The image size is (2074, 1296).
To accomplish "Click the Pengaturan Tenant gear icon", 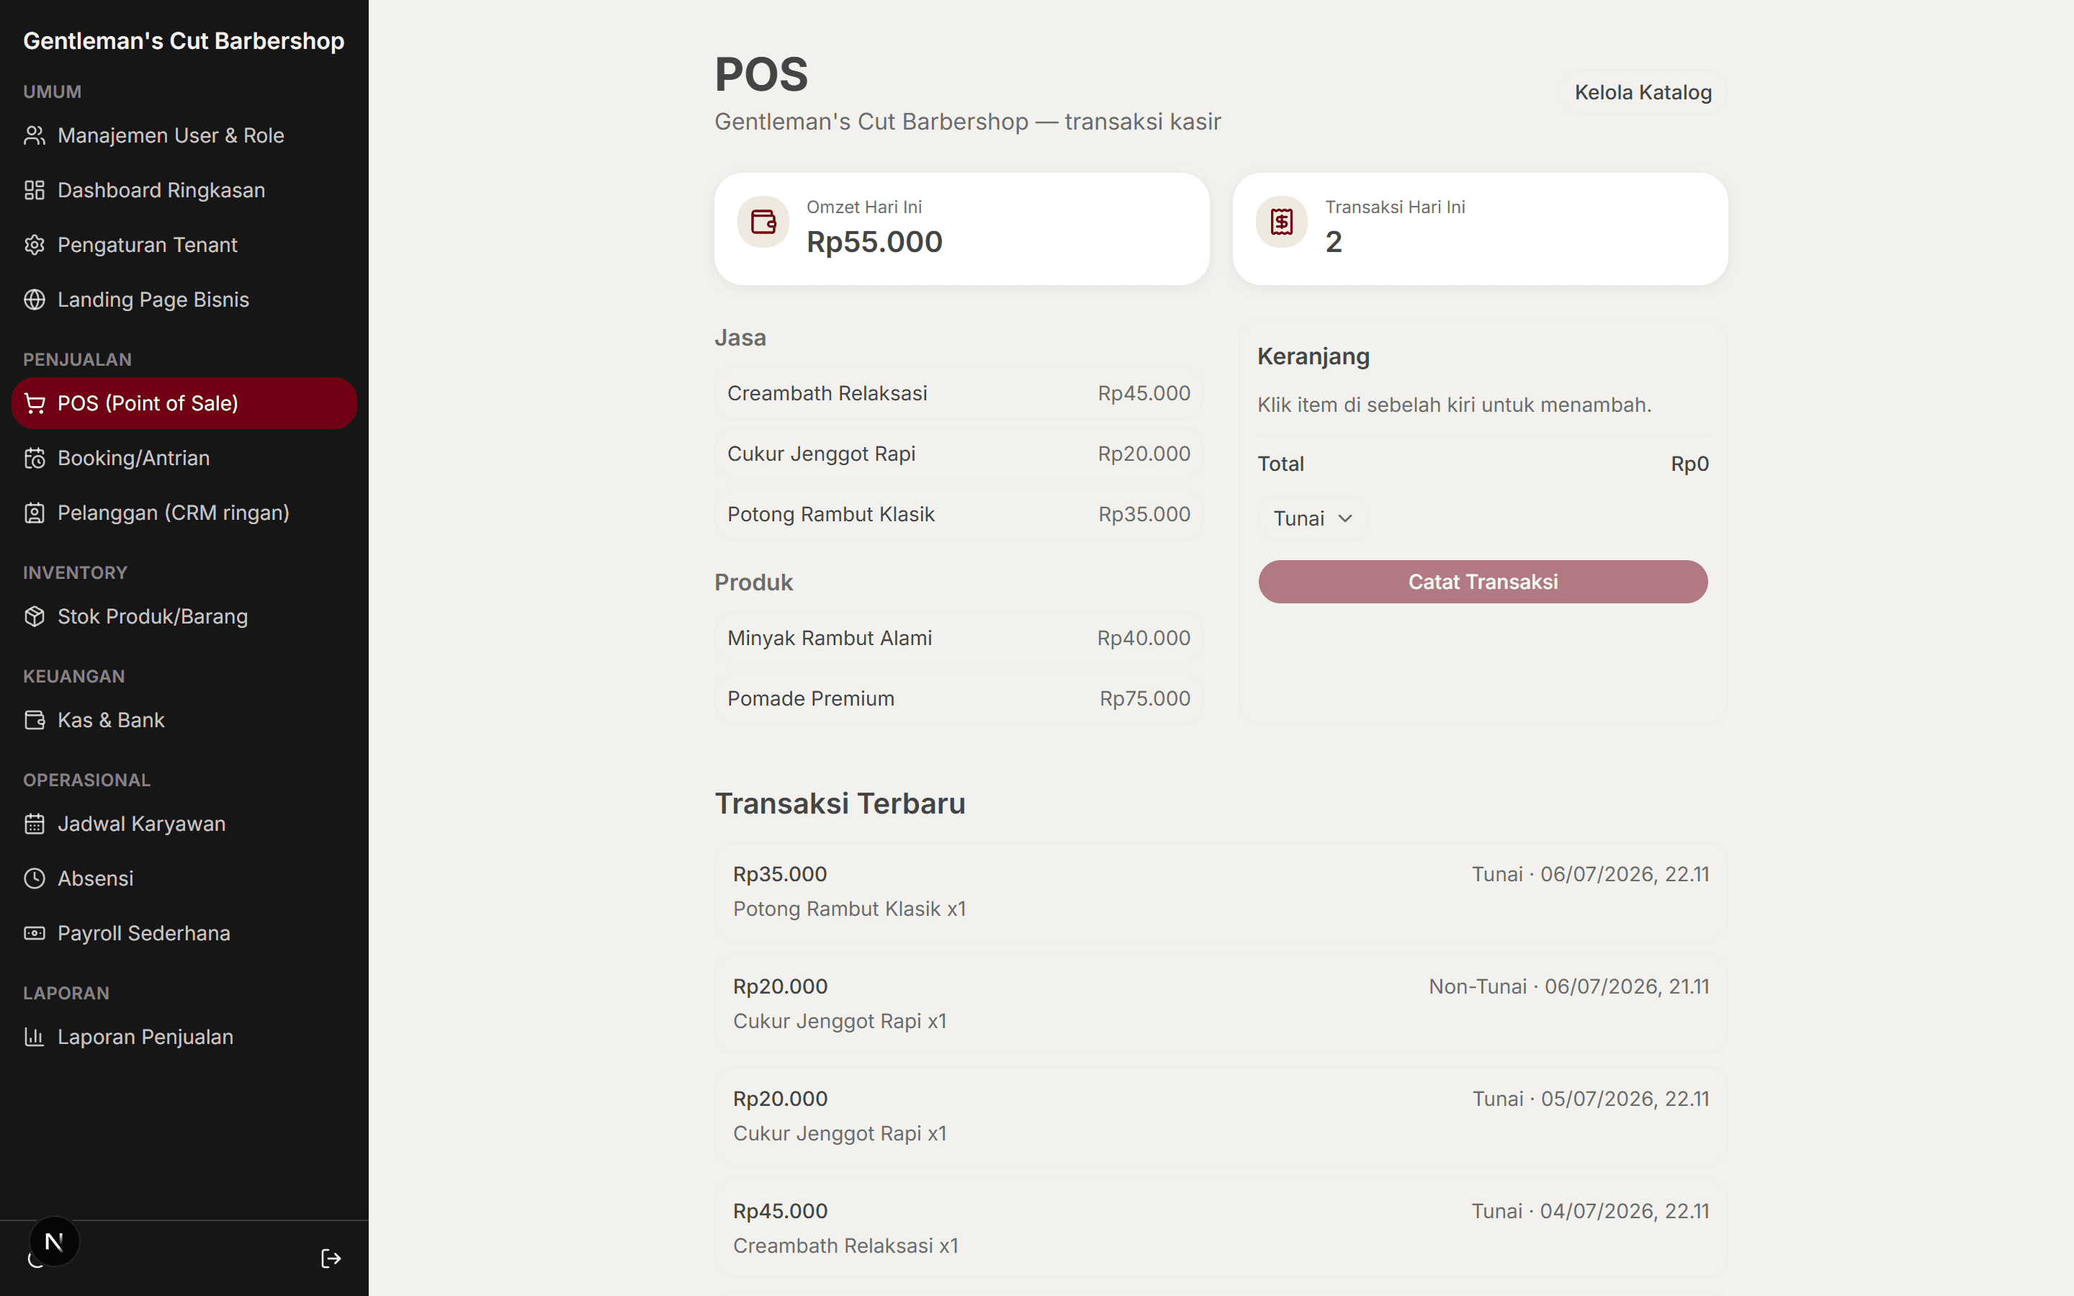I will (35, 245).
